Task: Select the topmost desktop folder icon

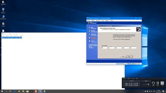Action: pyautogui.click(x=3, y=3)
